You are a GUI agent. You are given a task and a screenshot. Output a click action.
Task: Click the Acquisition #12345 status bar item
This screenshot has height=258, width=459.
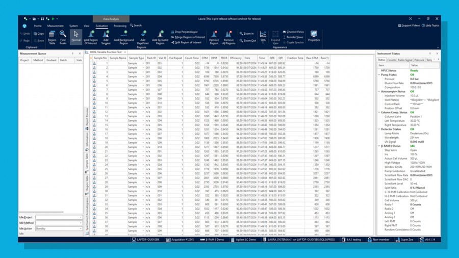[x=180, y=240]
